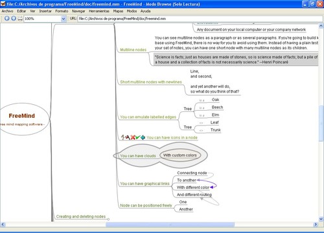Select the With custom colors cloud node
324x233 pixels.
point(180,155)
